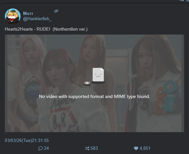Click the Hearts2Hearts - RUDE! post text
Image resolution: width=189 pixels, height=154 pixels.
[x=46, y=29]
